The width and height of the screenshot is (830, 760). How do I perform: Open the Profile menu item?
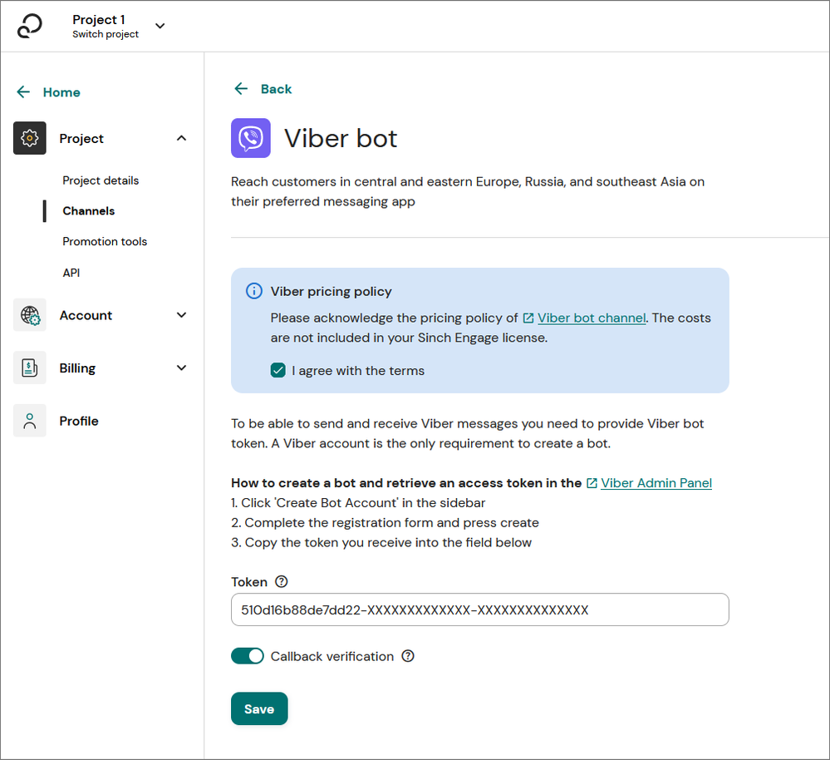(x=79, y=421)
